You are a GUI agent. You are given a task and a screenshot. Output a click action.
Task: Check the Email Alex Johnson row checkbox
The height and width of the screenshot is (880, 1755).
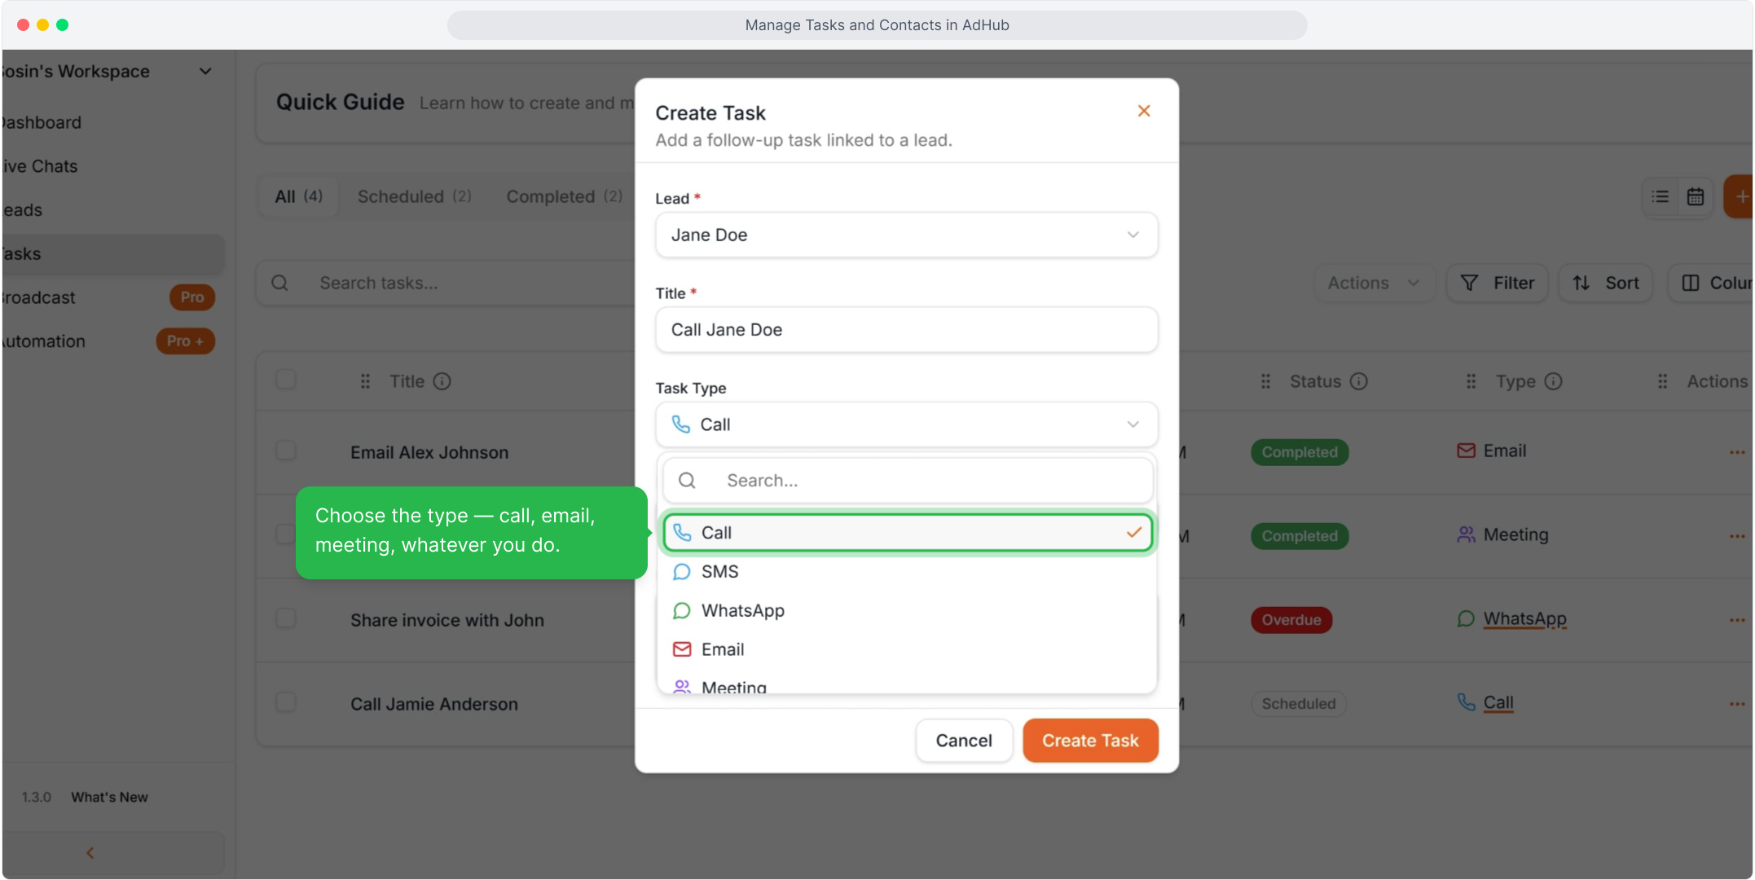point(285,451)
